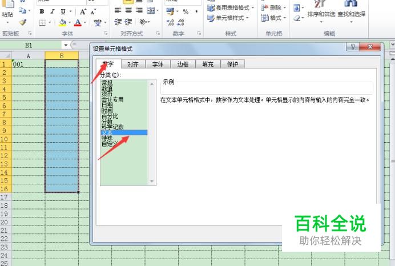Open 字体 font group dialog launcher

tap(106, 33)
